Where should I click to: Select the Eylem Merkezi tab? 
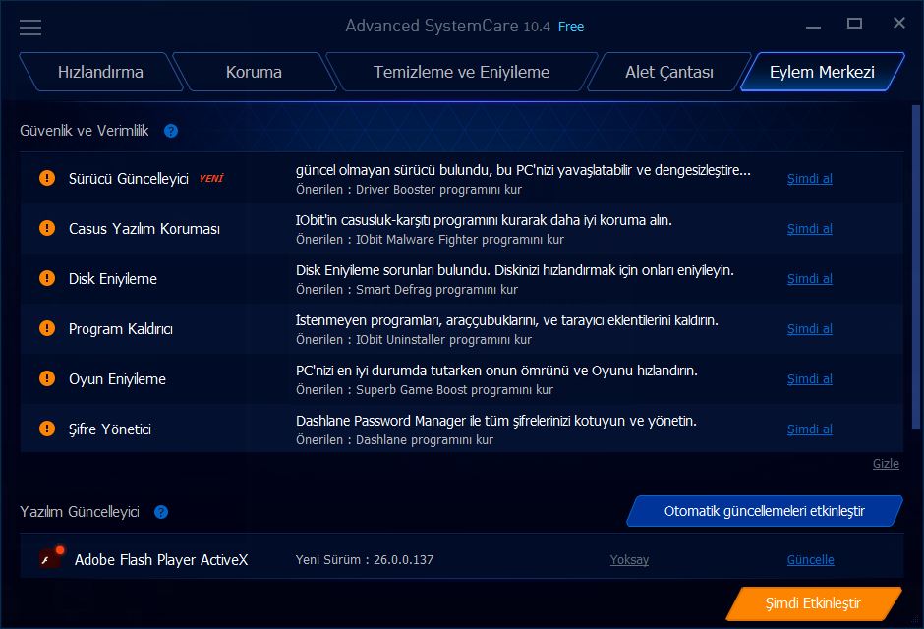pyautogui.click(x=822, y=72)
